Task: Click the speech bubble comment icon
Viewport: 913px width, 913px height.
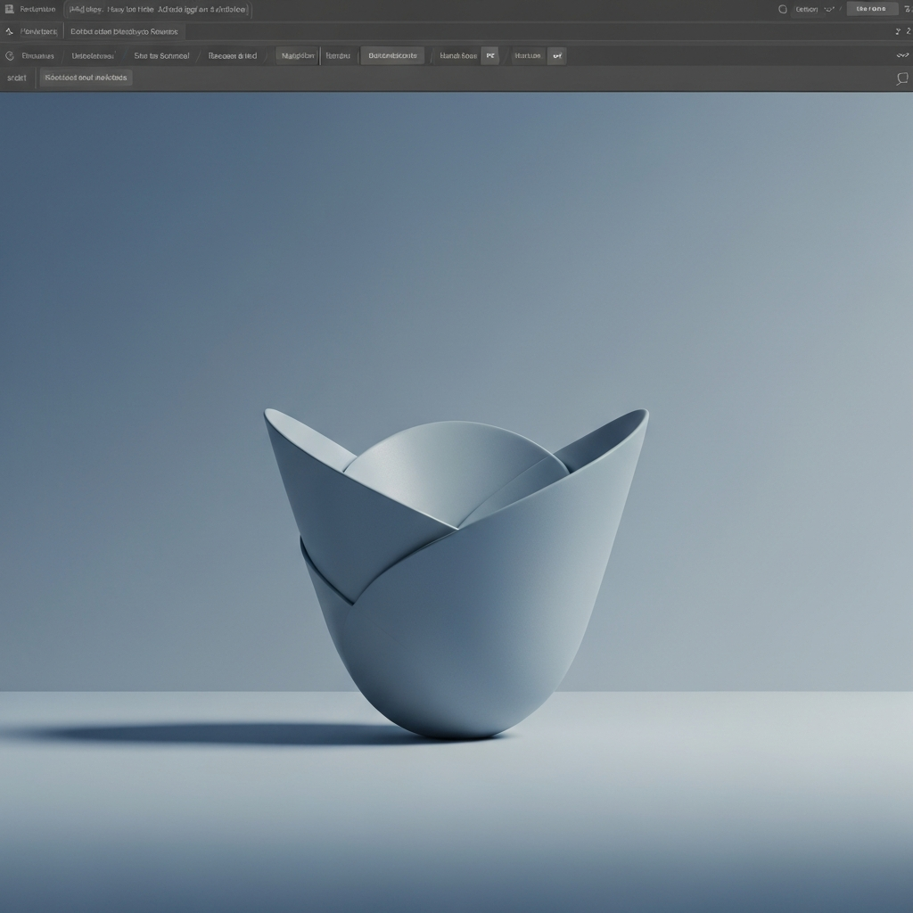Action: [x=902, y=78]
